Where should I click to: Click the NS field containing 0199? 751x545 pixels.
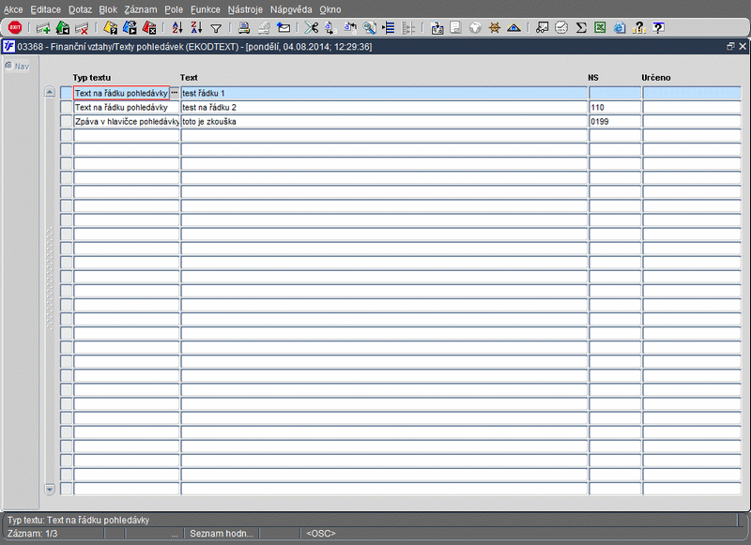[x=615, y=121]
